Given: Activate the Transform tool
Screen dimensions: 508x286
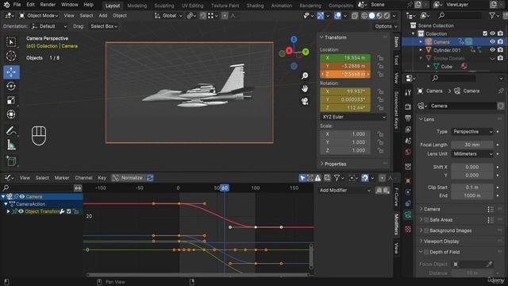Looking at the screenshot, I should coord(11,114).
